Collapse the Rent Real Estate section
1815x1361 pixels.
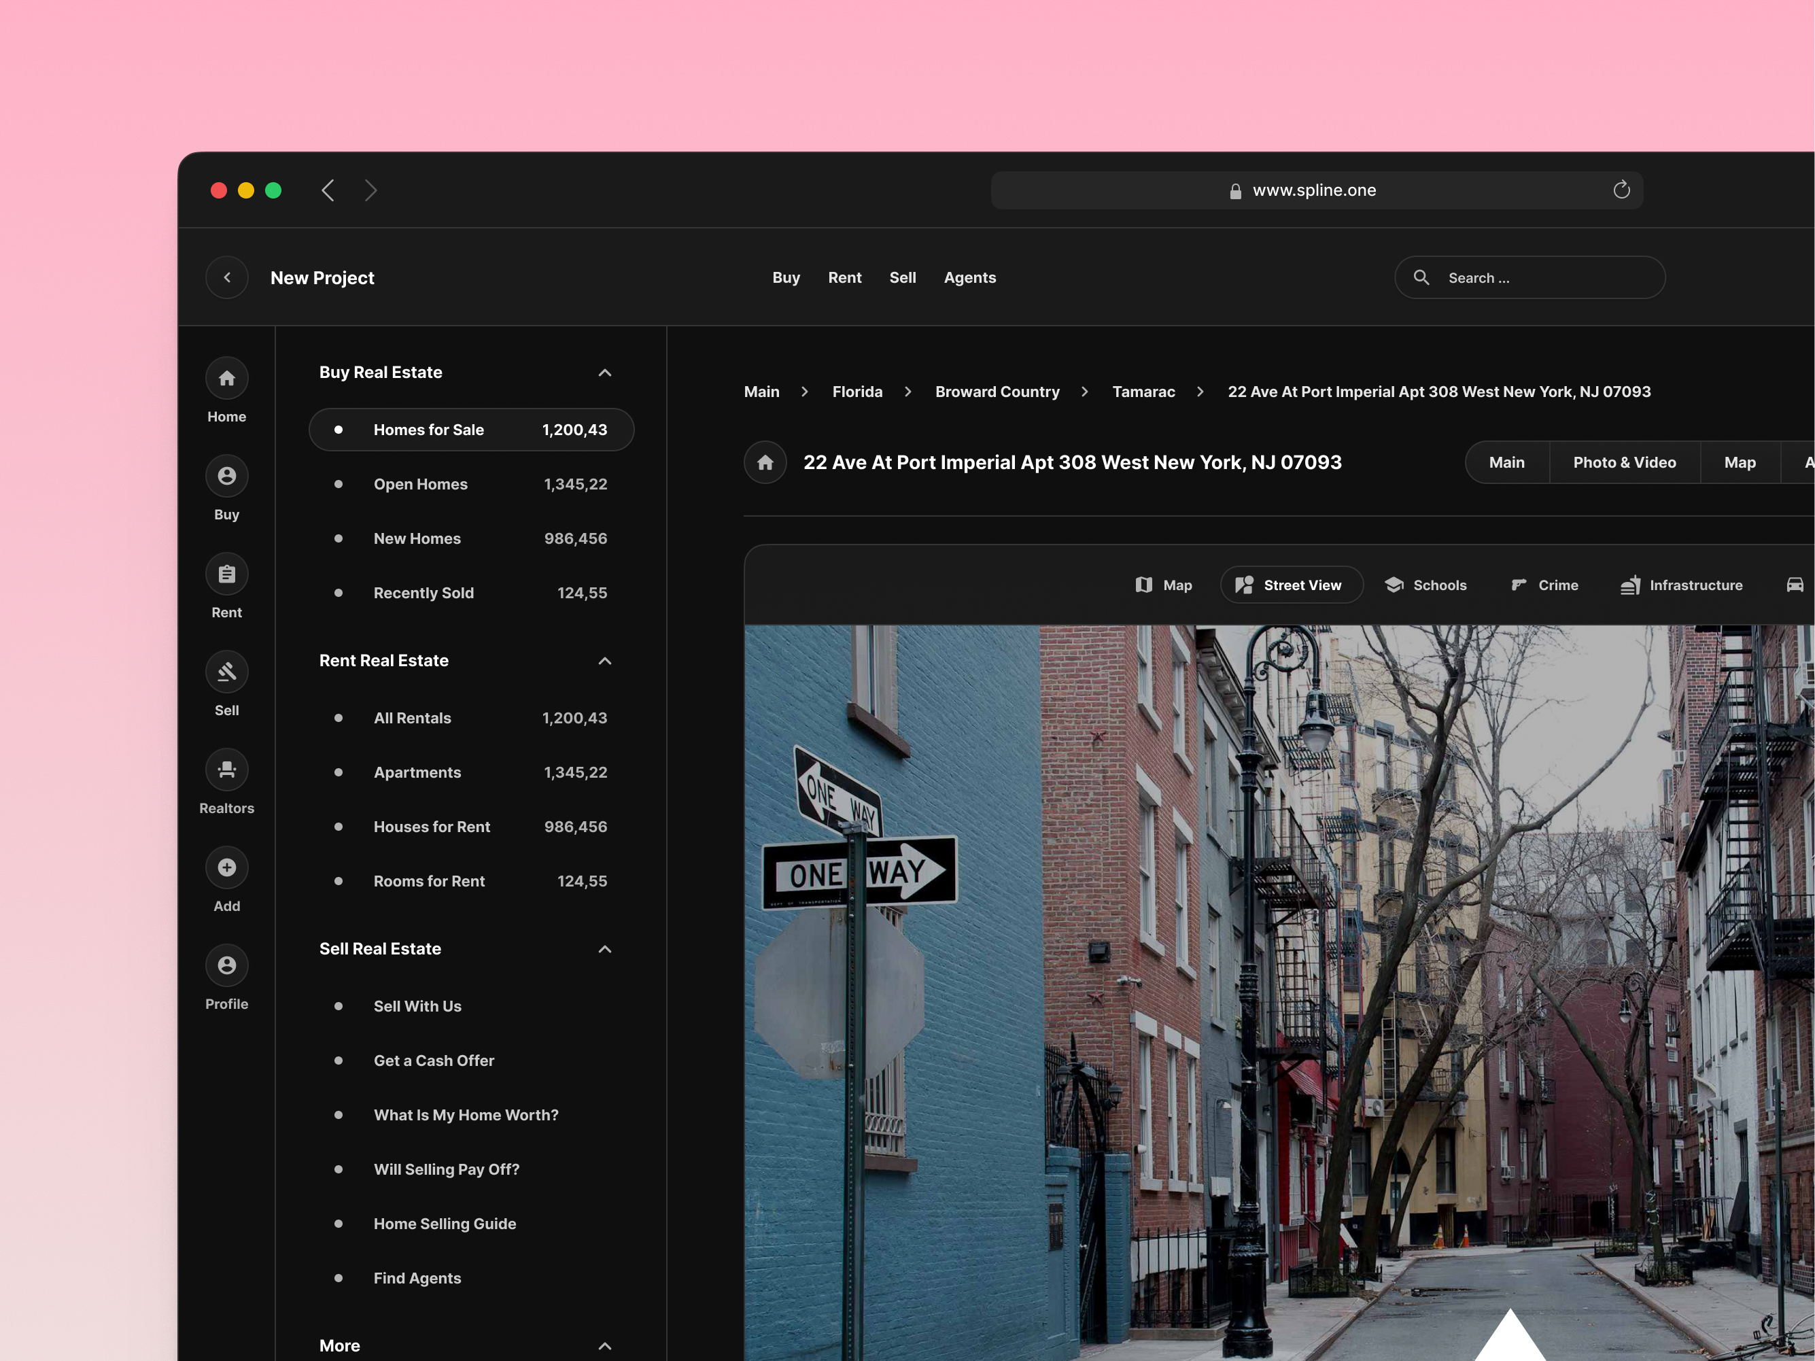click(x=605, y=660)
